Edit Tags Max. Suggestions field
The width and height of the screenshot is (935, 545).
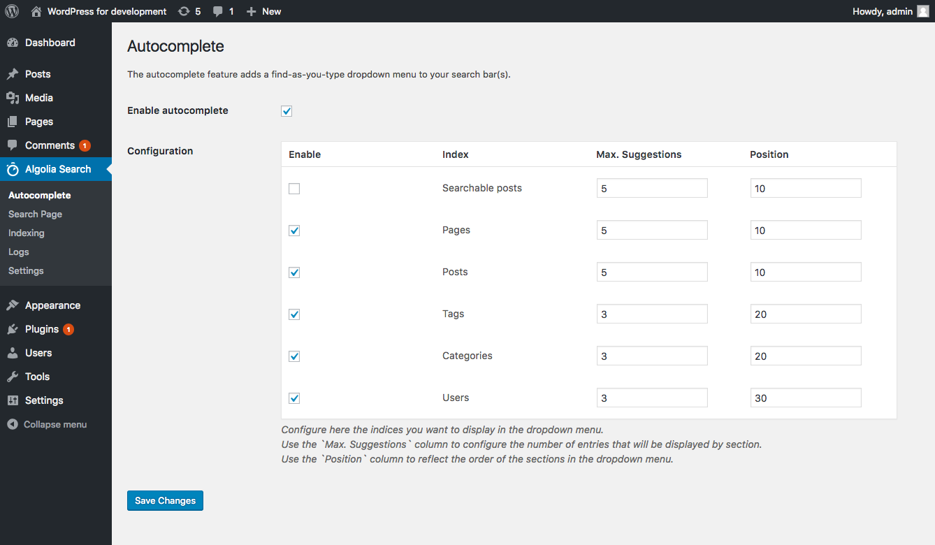(x=652, y=314)
